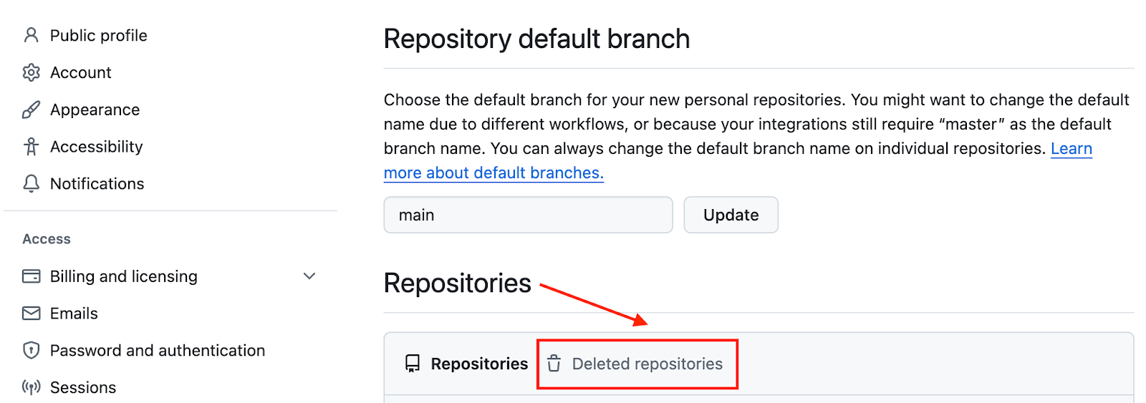Click the Public profile person icon
Screen dimensions: 1146x403
tap(31, 35)
